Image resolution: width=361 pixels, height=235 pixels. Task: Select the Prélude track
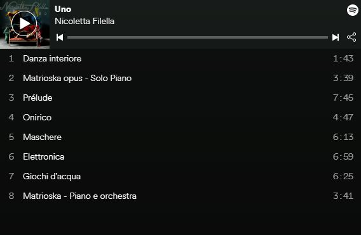tap(180, 98)
